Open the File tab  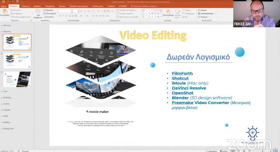[x=4, y=6]
